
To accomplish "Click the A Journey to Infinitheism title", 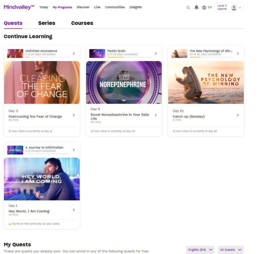I will 44,148.
